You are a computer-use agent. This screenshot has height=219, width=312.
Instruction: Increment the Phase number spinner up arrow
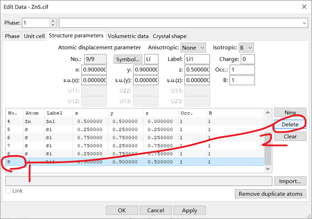click(x=53, y=21)
